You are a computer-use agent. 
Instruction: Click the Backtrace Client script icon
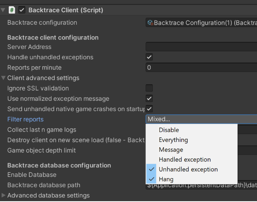(12, 10)
